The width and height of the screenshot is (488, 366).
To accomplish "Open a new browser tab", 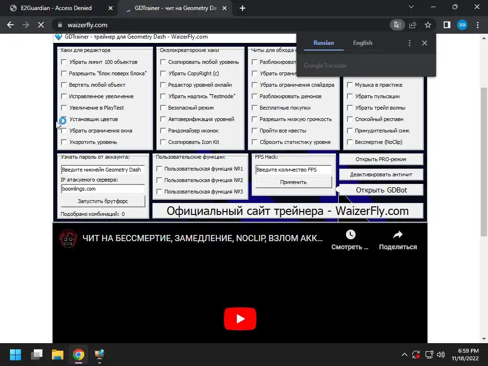I will click(x=243, y=9).
